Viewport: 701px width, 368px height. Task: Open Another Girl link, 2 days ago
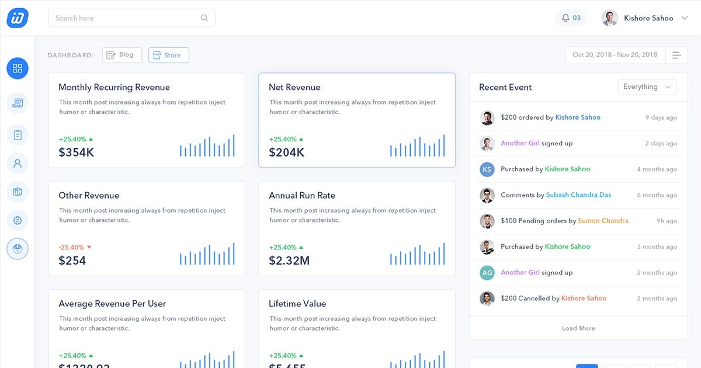[x=520, y=143]
